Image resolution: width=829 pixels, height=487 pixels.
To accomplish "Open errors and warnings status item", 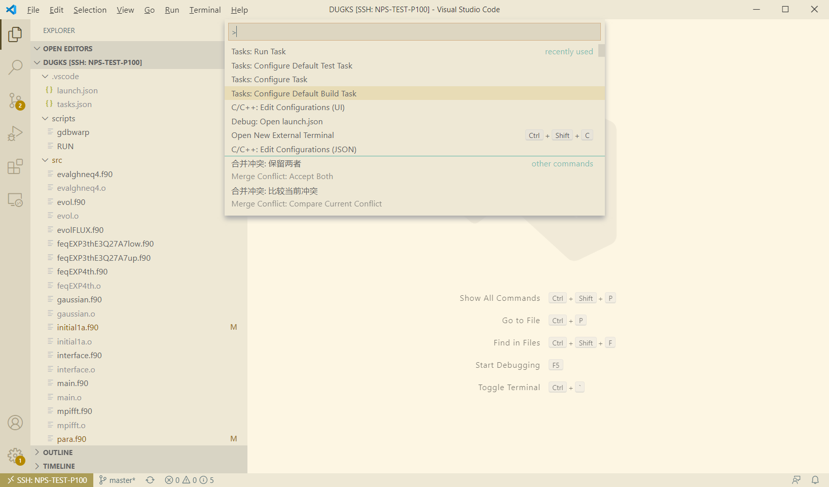I will (x=189, y=480).
